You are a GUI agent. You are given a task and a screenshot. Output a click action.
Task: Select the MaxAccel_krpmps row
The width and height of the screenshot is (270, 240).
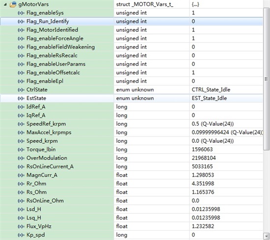[x=132, y=133]
